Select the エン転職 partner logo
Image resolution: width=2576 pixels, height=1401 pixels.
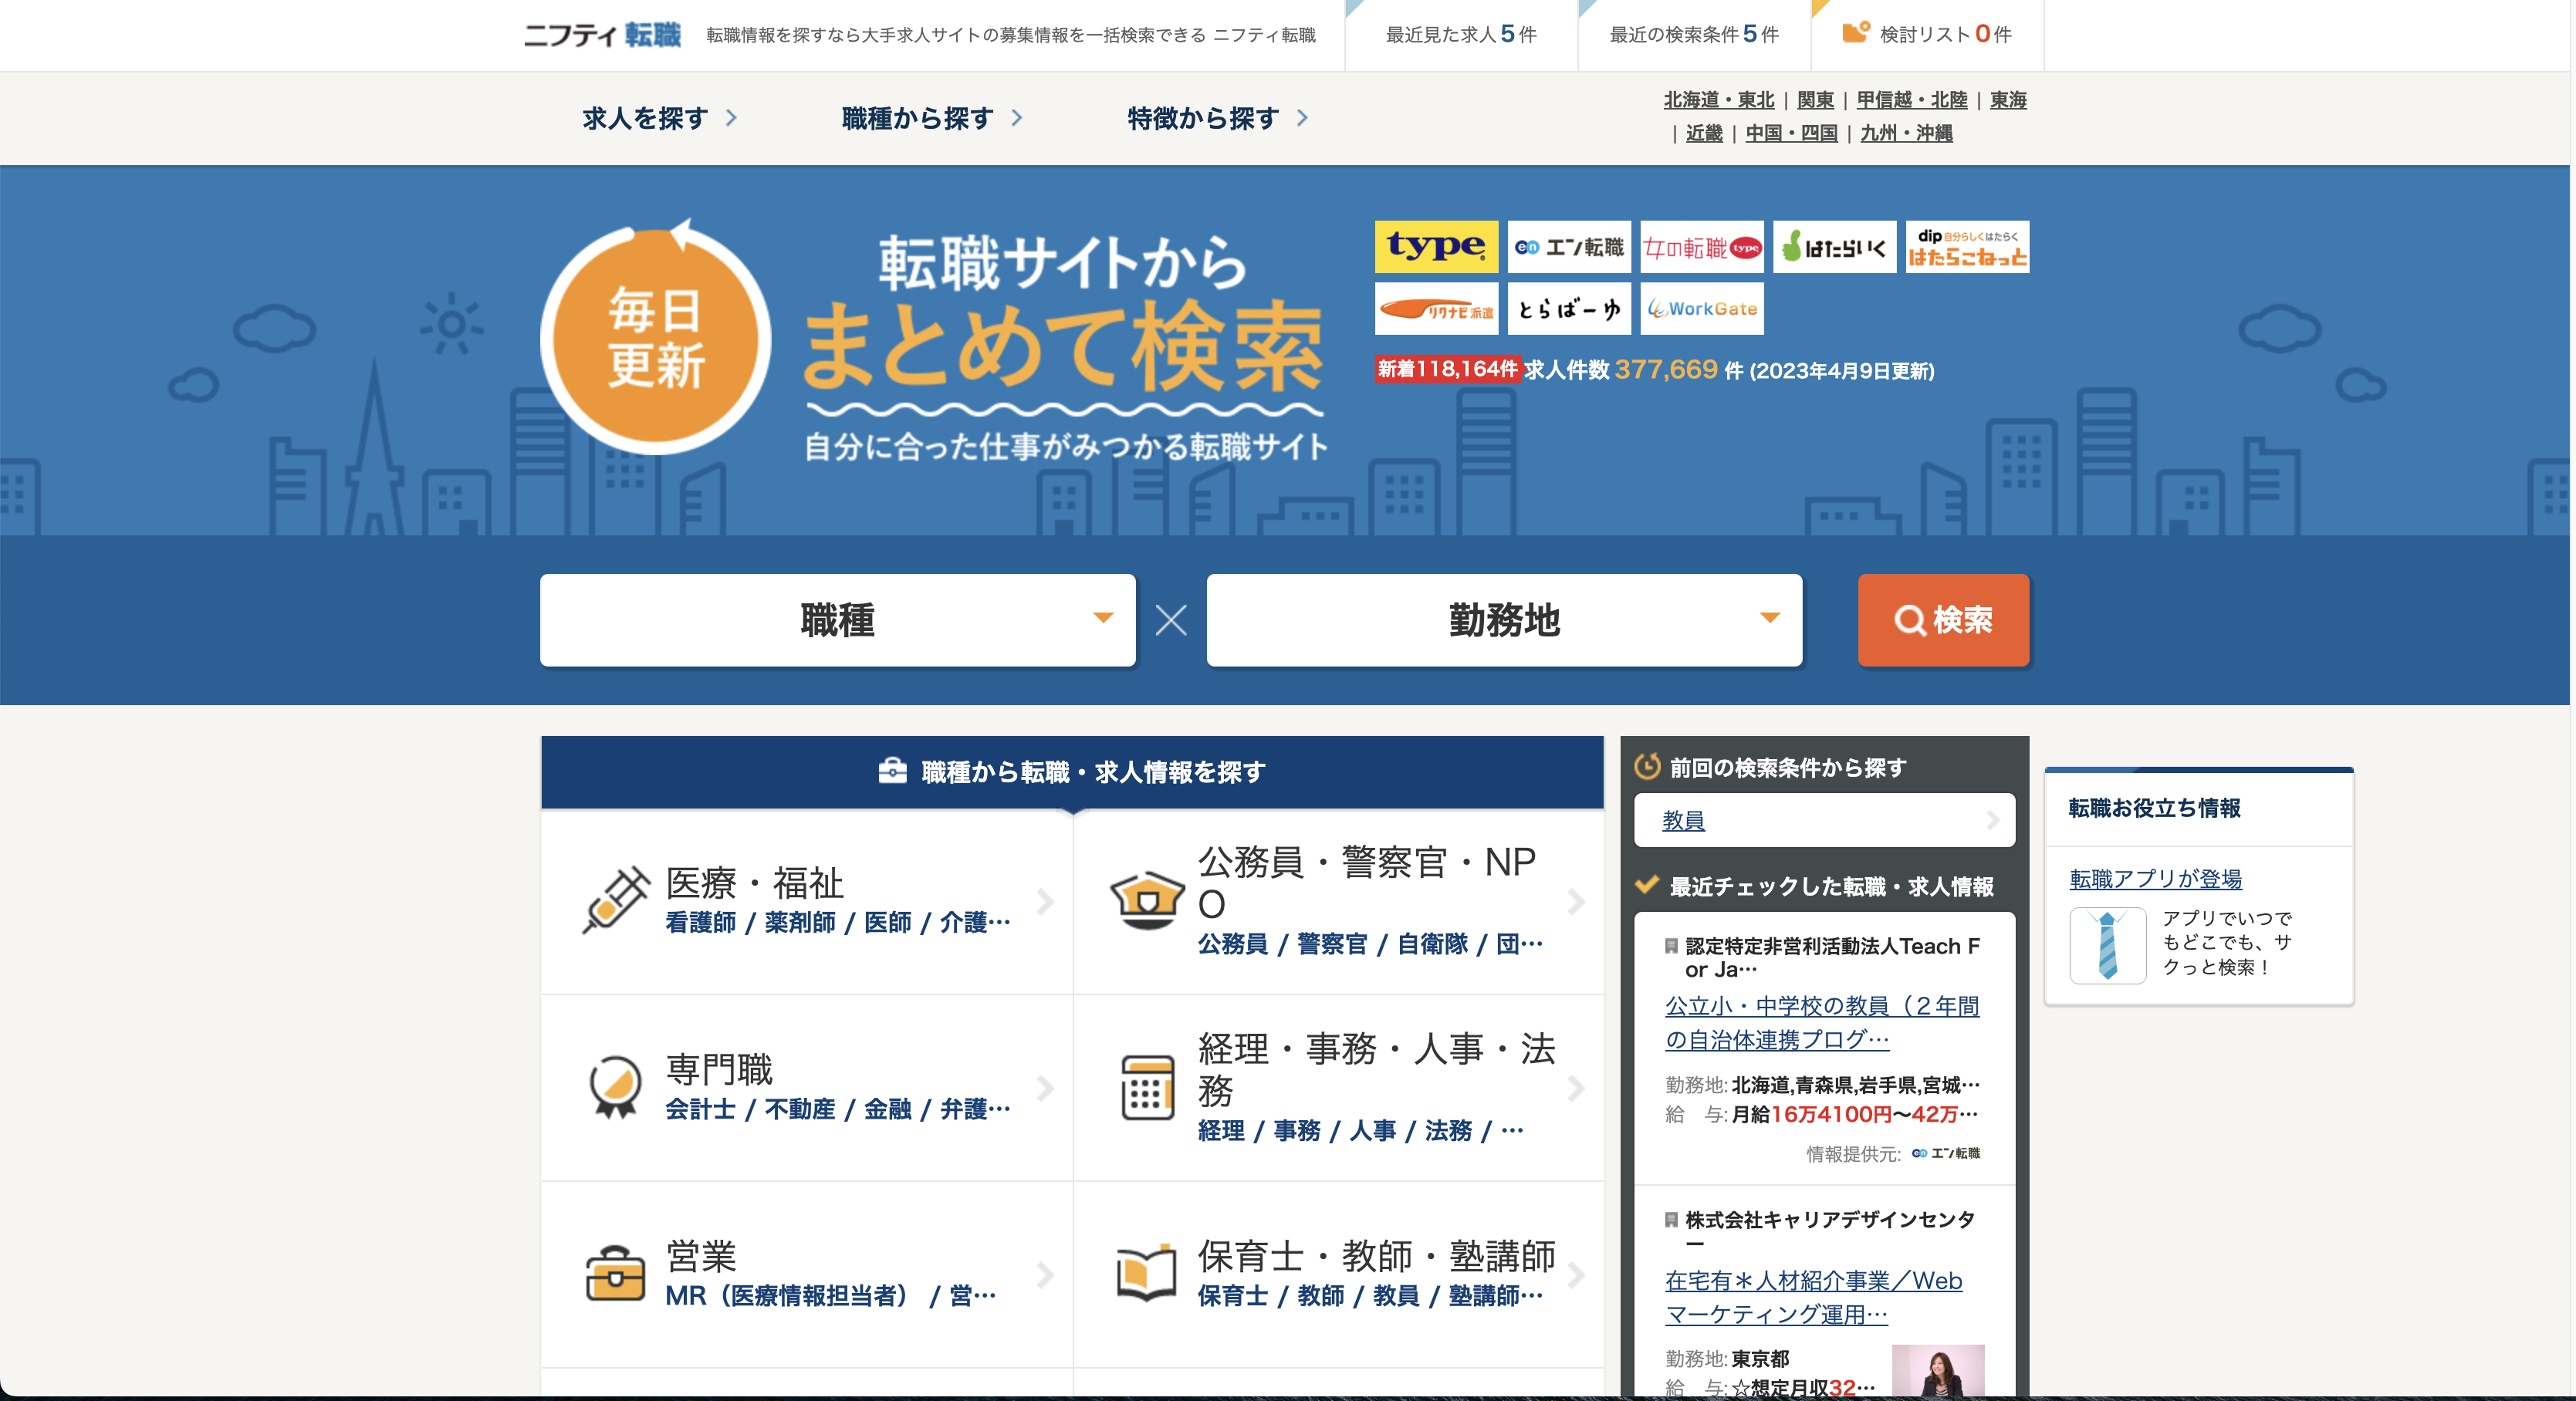(1568, 246)
